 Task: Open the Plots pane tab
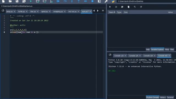pos(167,50)
